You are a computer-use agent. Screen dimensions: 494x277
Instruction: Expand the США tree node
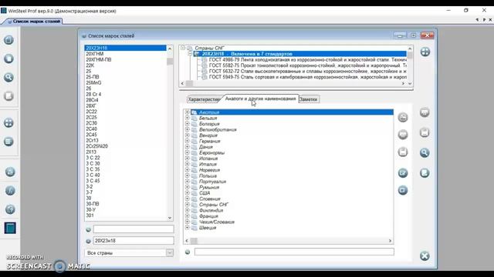pos(187,193)
